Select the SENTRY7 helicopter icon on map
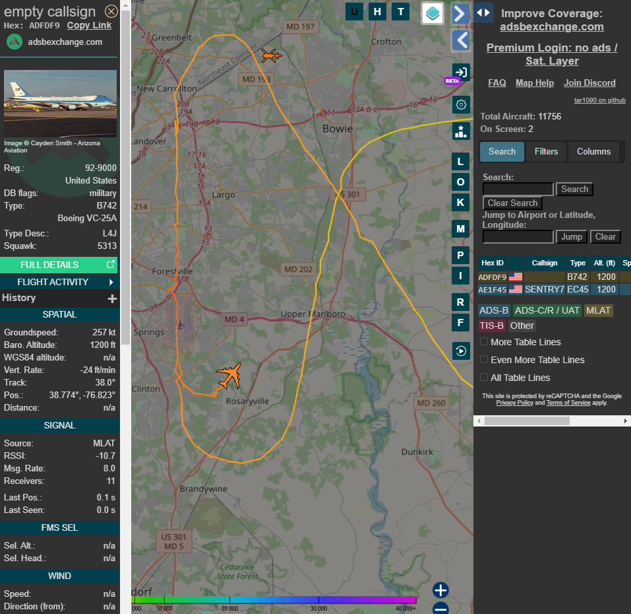Image resolution: width=631 pixels, height=614 pixels. click(x=271, y=55)
